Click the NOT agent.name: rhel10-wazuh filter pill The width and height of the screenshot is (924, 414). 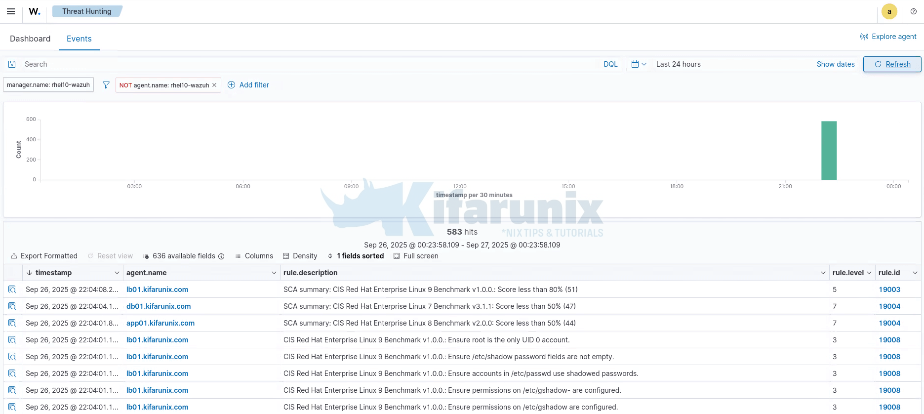[x=164, y=85]
